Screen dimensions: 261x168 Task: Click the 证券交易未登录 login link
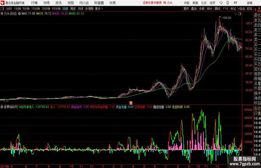pos(152,3)
